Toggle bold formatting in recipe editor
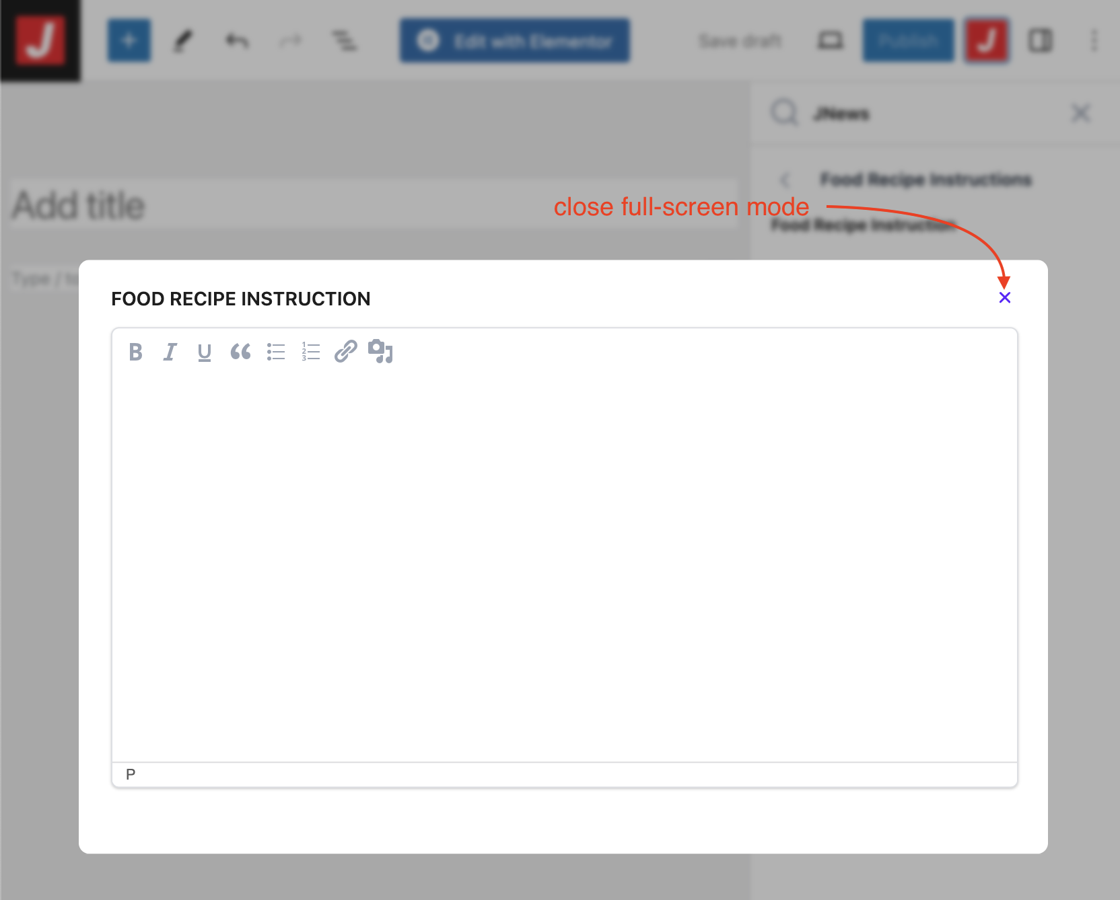 (135, 352)
